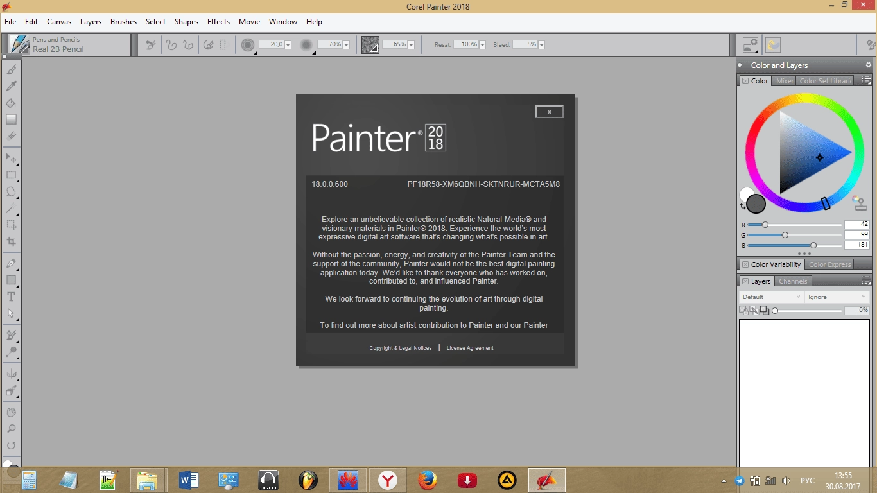Click the rubber stamp clone color icon
877x493 pixels.
pyautogui.click(x=860, y=203)
